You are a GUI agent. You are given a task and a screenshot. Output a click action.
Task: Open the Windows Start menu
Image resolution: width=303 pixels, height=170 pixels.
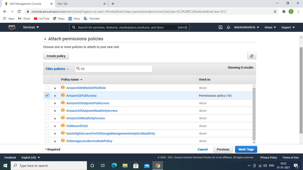[5, 166]
